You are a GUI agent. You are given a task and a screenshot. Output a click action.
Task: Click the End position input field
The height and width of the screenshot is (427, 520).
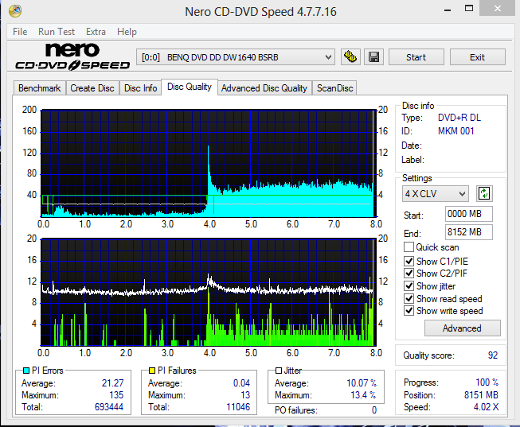[468, 232]
